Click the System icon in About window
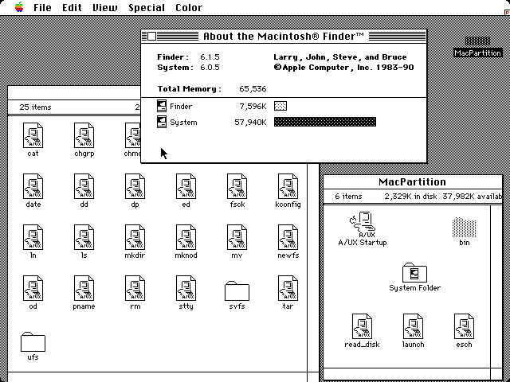This screenshot has height=382, width=510. 162,122
